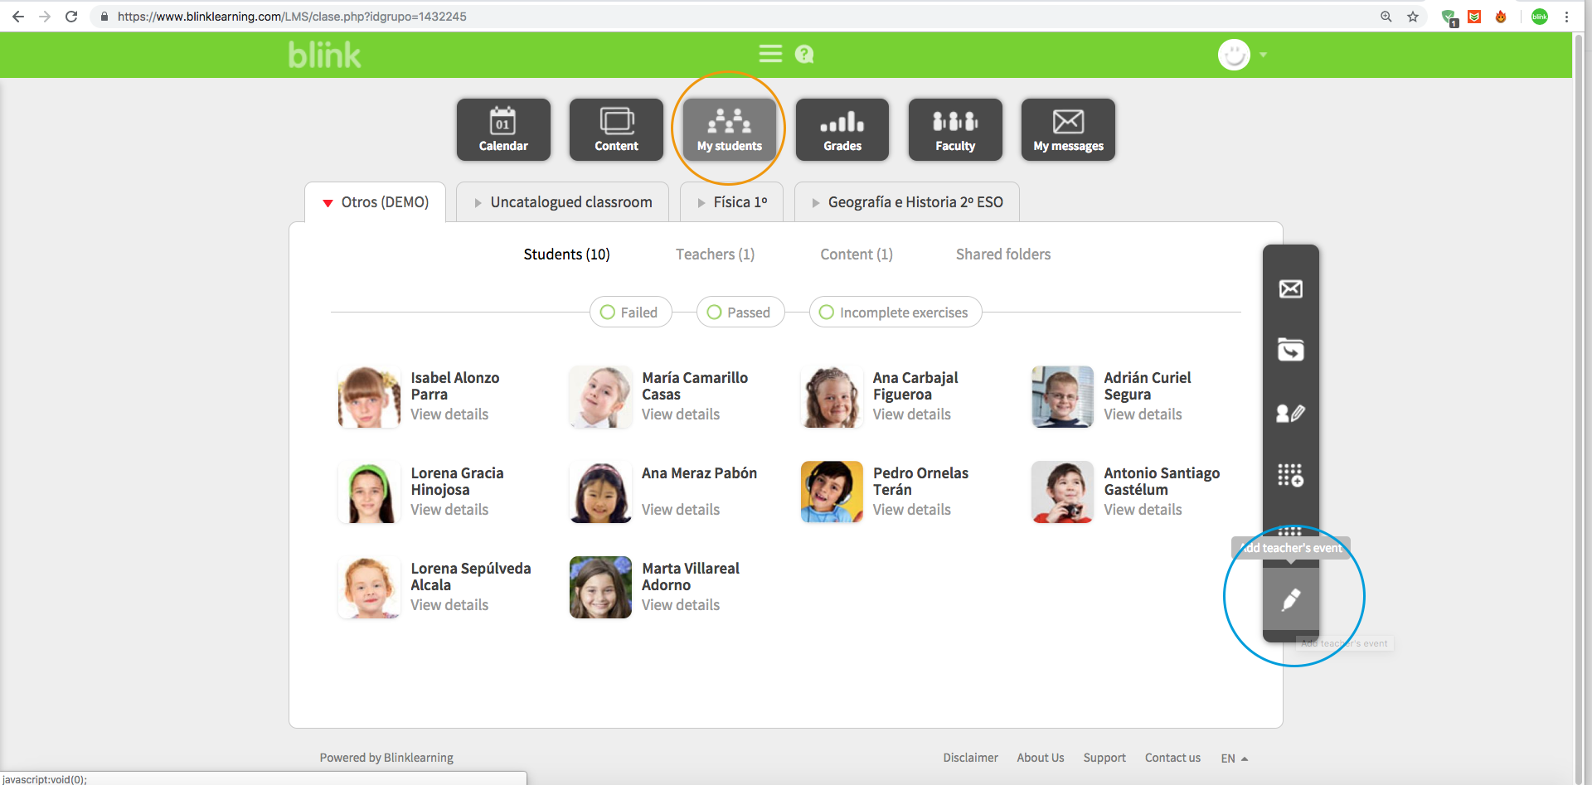The image size is (1592, 785).
Task: Select the Failed filter radio button
Action: point(608,313)
